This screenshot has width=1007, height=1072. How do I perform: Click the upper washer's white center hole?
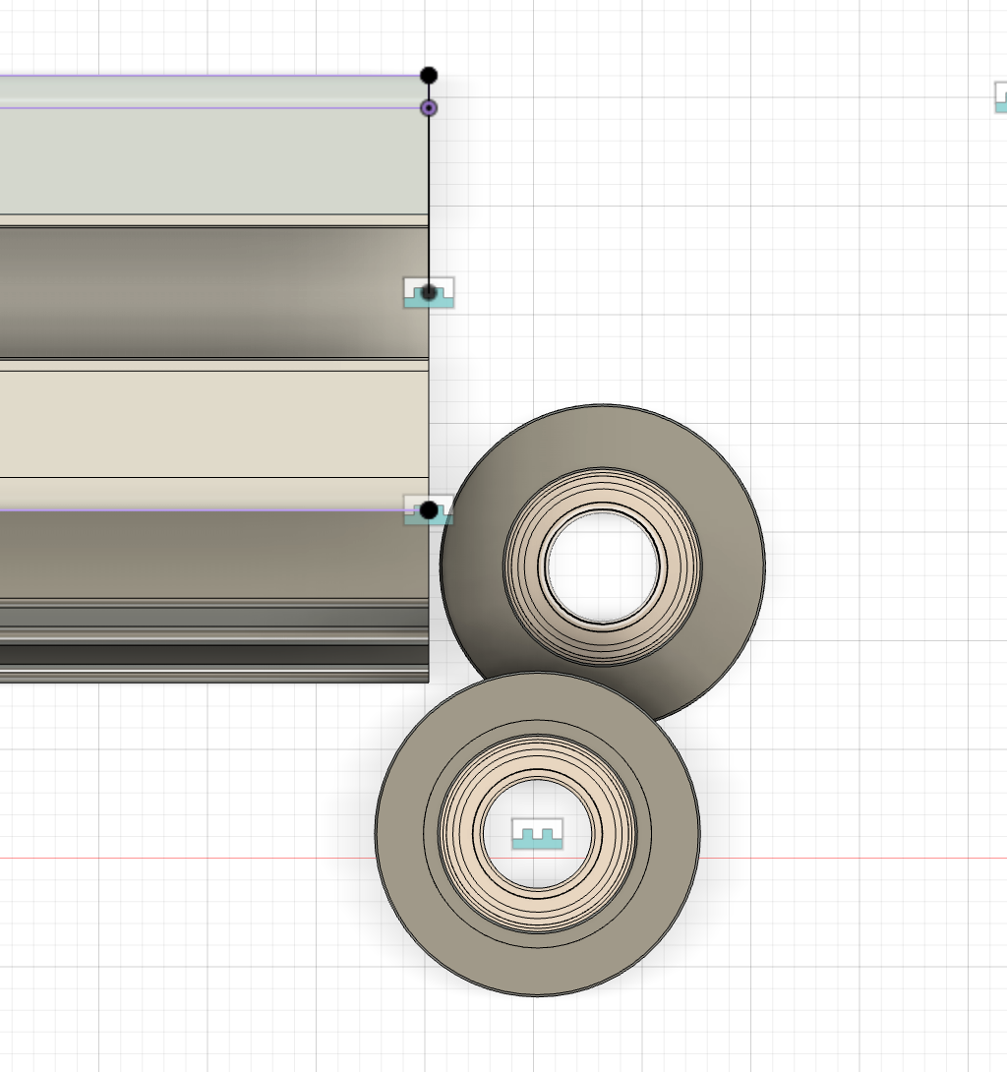pos(601,565)
